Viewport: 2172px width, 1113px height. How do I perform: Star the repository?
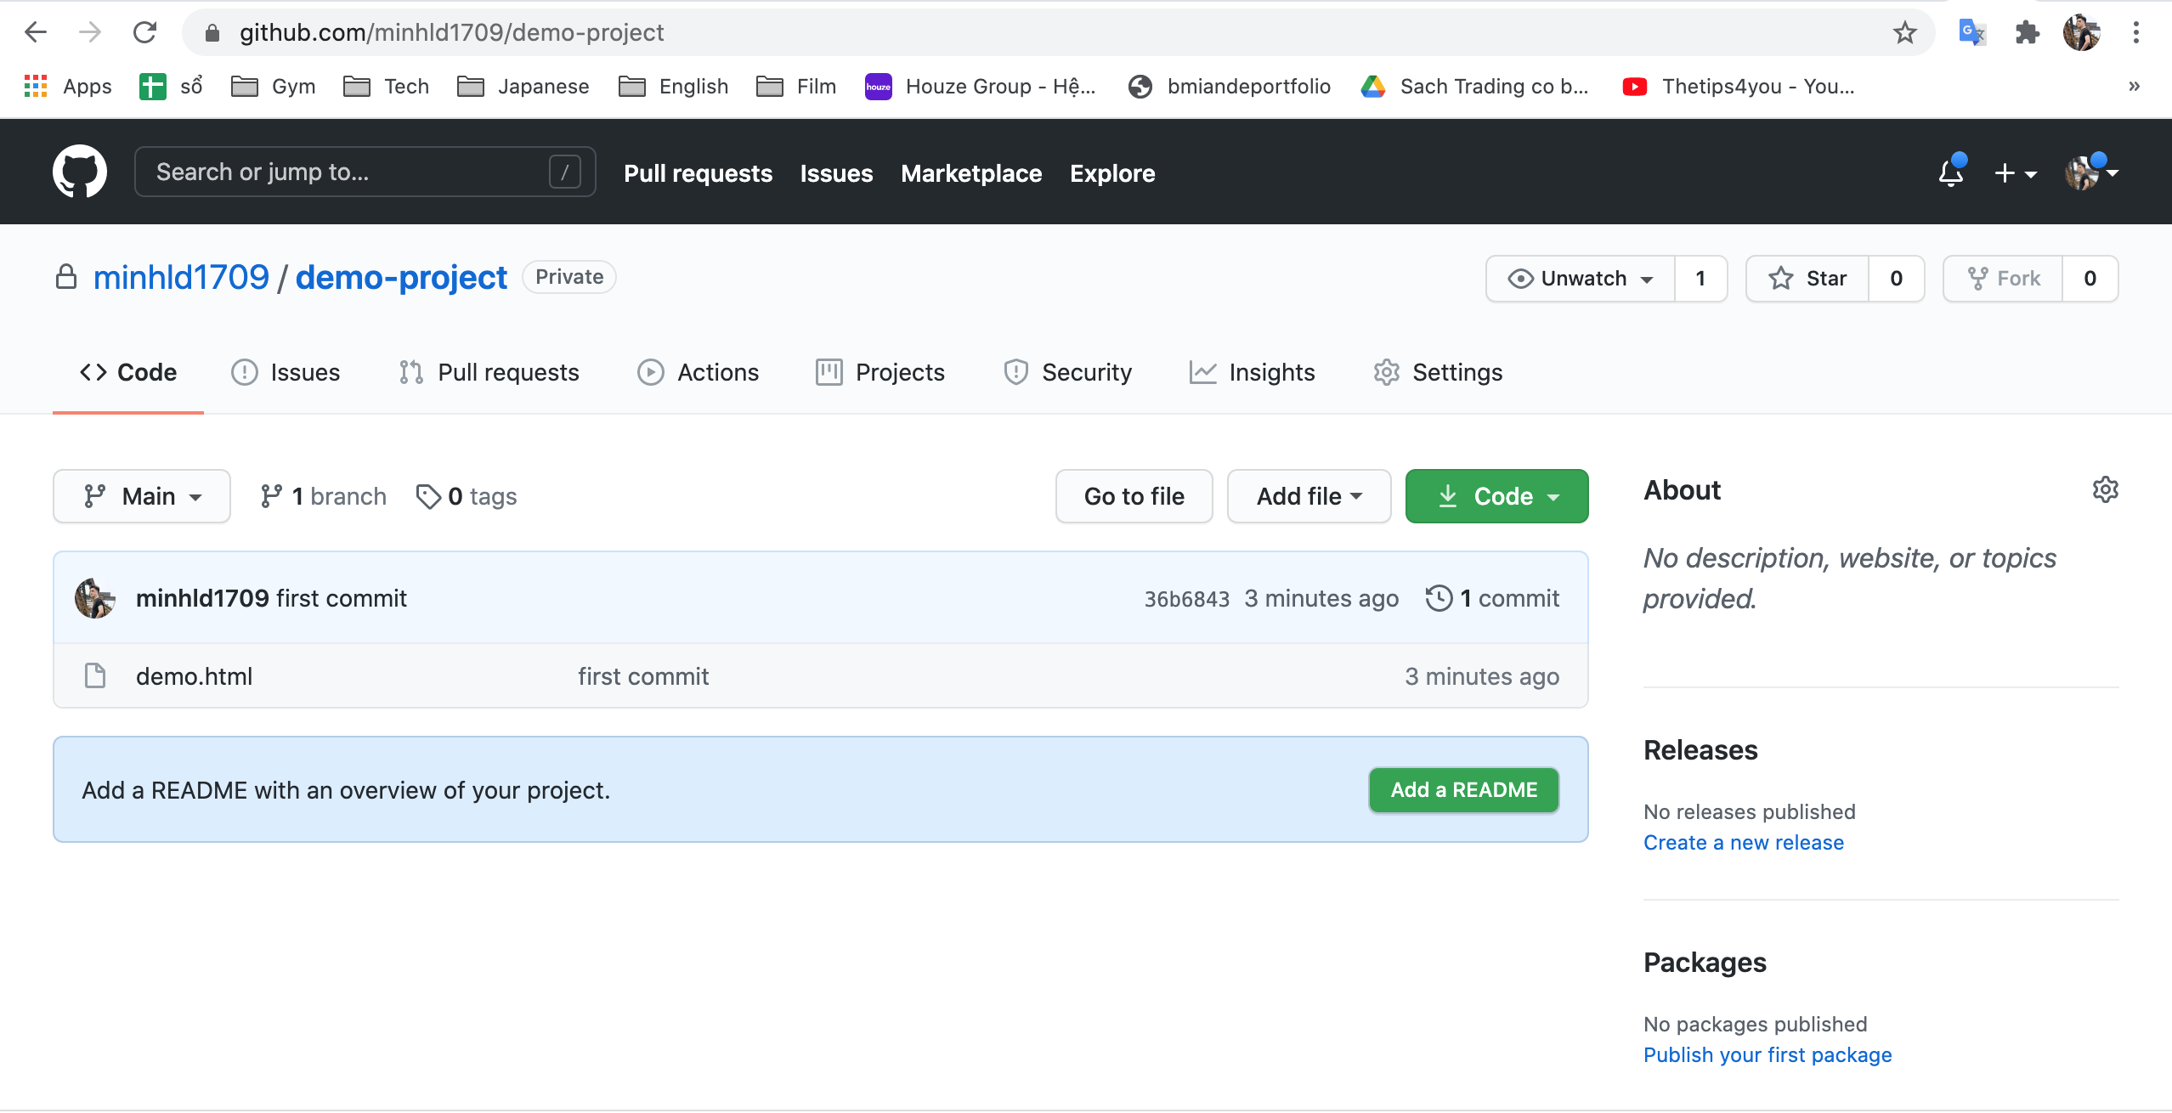pyautogui.click(x=1807, y=279)
